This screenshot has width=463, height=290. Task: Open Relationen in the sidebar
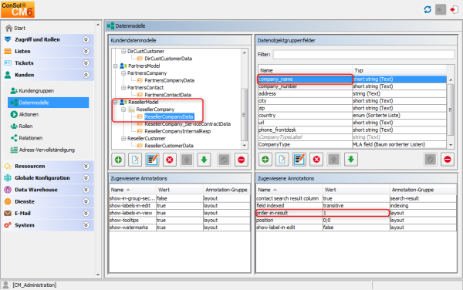tap(26, 138)
